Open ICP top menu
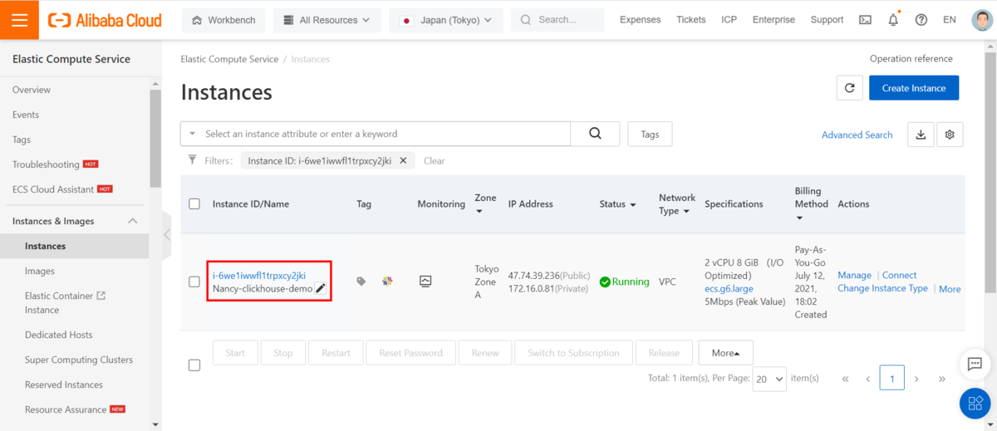The width and height of the screenshot is (997, 431). click(x=729, y=20)
